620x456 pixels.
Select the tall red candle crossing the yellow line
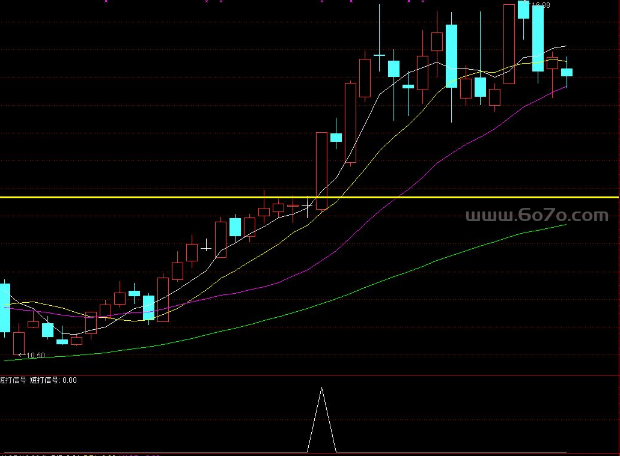[x=321, y=171]
